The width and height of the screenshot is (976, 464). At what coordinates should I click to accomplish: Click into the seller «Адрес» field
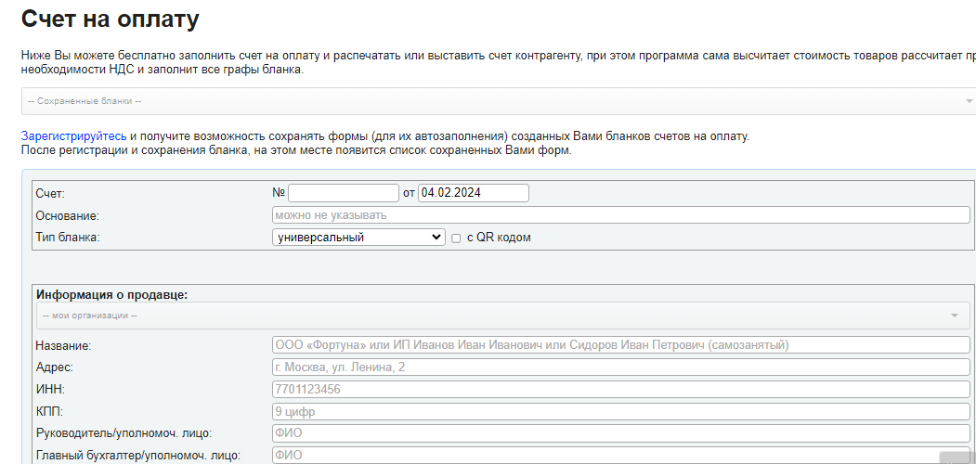(x=620, y=367)
